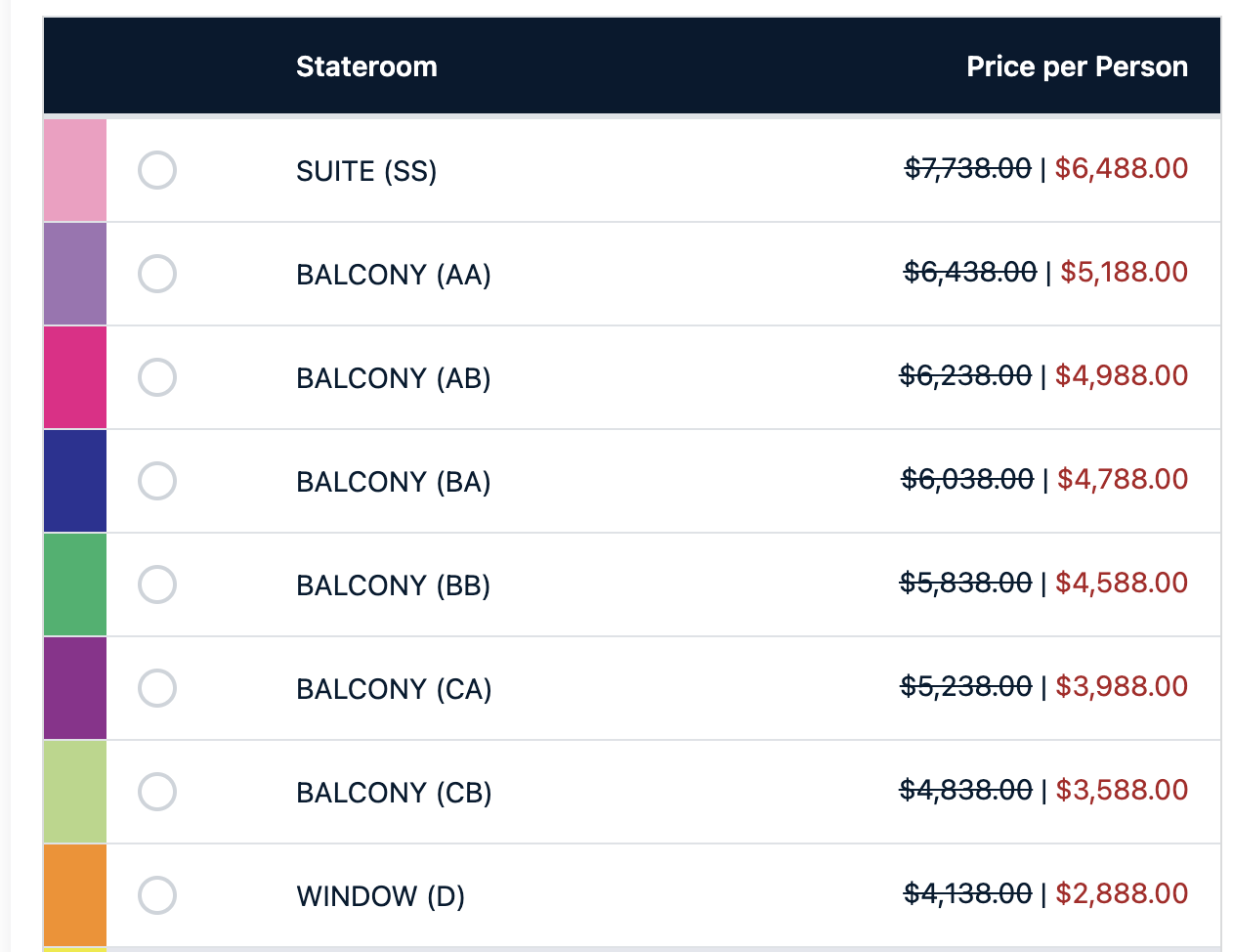The width and height of the screenshot is (1233, 952).
Task: Click the magenta BALCONY (AB) swatch
Action: (x=75, y=377)
